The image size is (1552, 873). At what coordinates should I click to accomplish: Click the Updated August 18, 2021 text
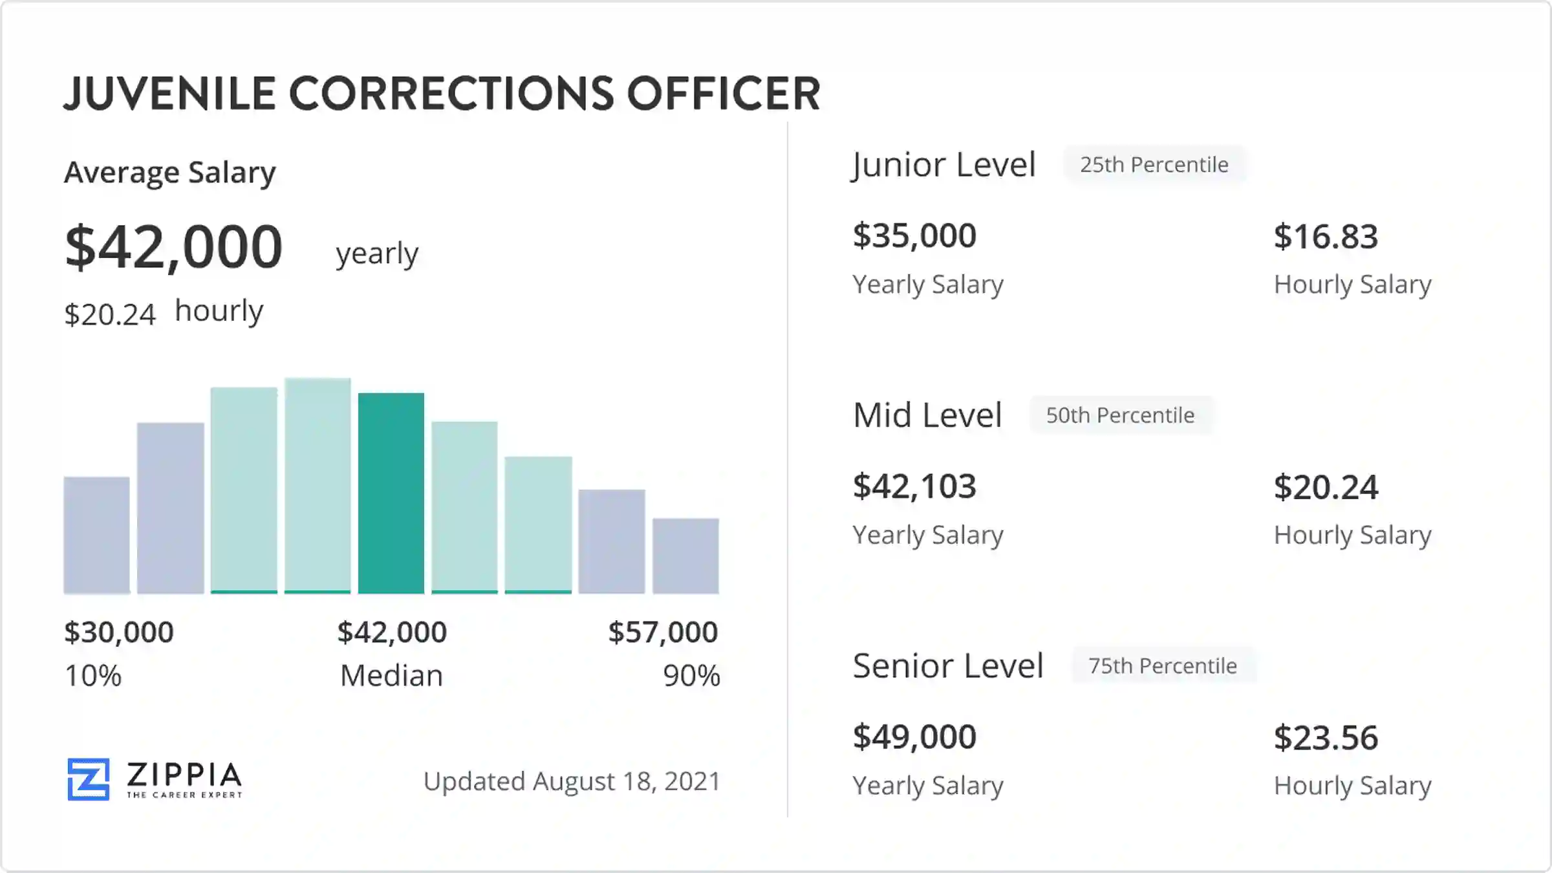point(572,782)
